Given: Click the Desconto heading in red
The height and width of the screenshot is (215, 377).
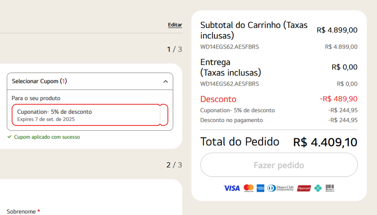Looking at the screenshot, I should [218, 99].
